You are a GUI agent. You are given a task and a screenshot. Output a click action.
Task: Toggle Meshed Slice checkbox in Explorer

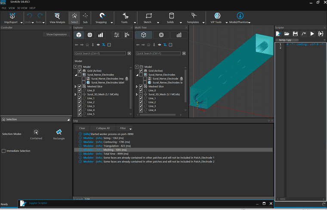pos(80,86)
